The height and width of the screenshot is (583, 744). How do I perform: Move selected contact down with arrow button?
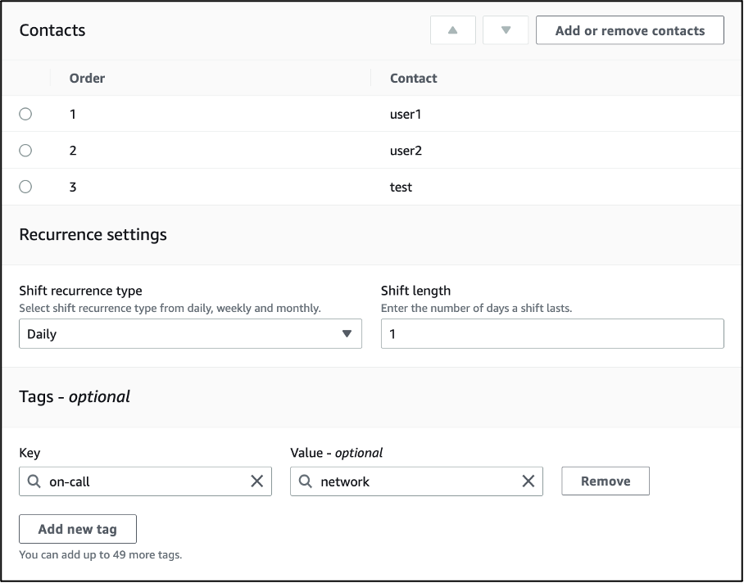(x=506, y=30)
